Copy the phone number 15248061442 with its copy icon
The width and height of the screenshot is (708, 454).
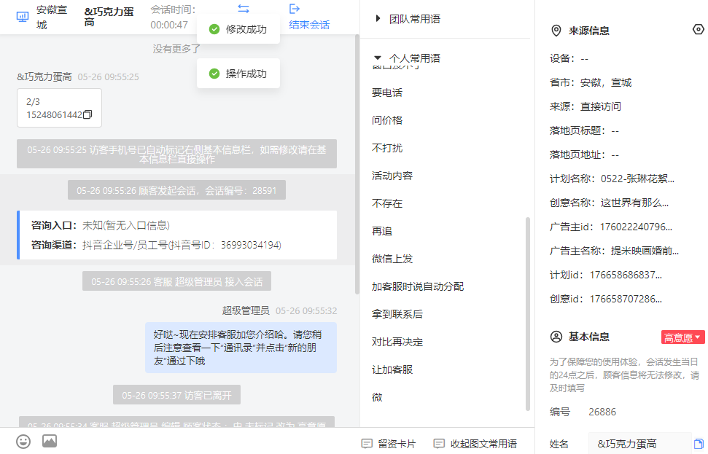coord(87,114)
